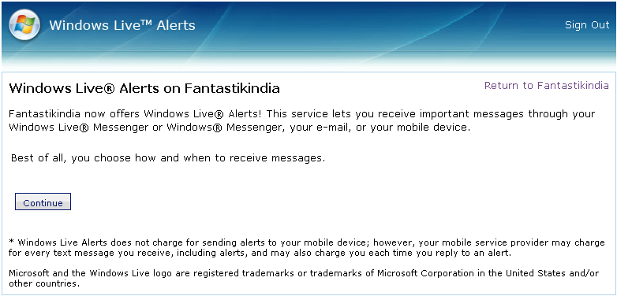This screenshot has width=617, height=296.
Task: Sign out using the Sign Out link
Action: [587, 25]
